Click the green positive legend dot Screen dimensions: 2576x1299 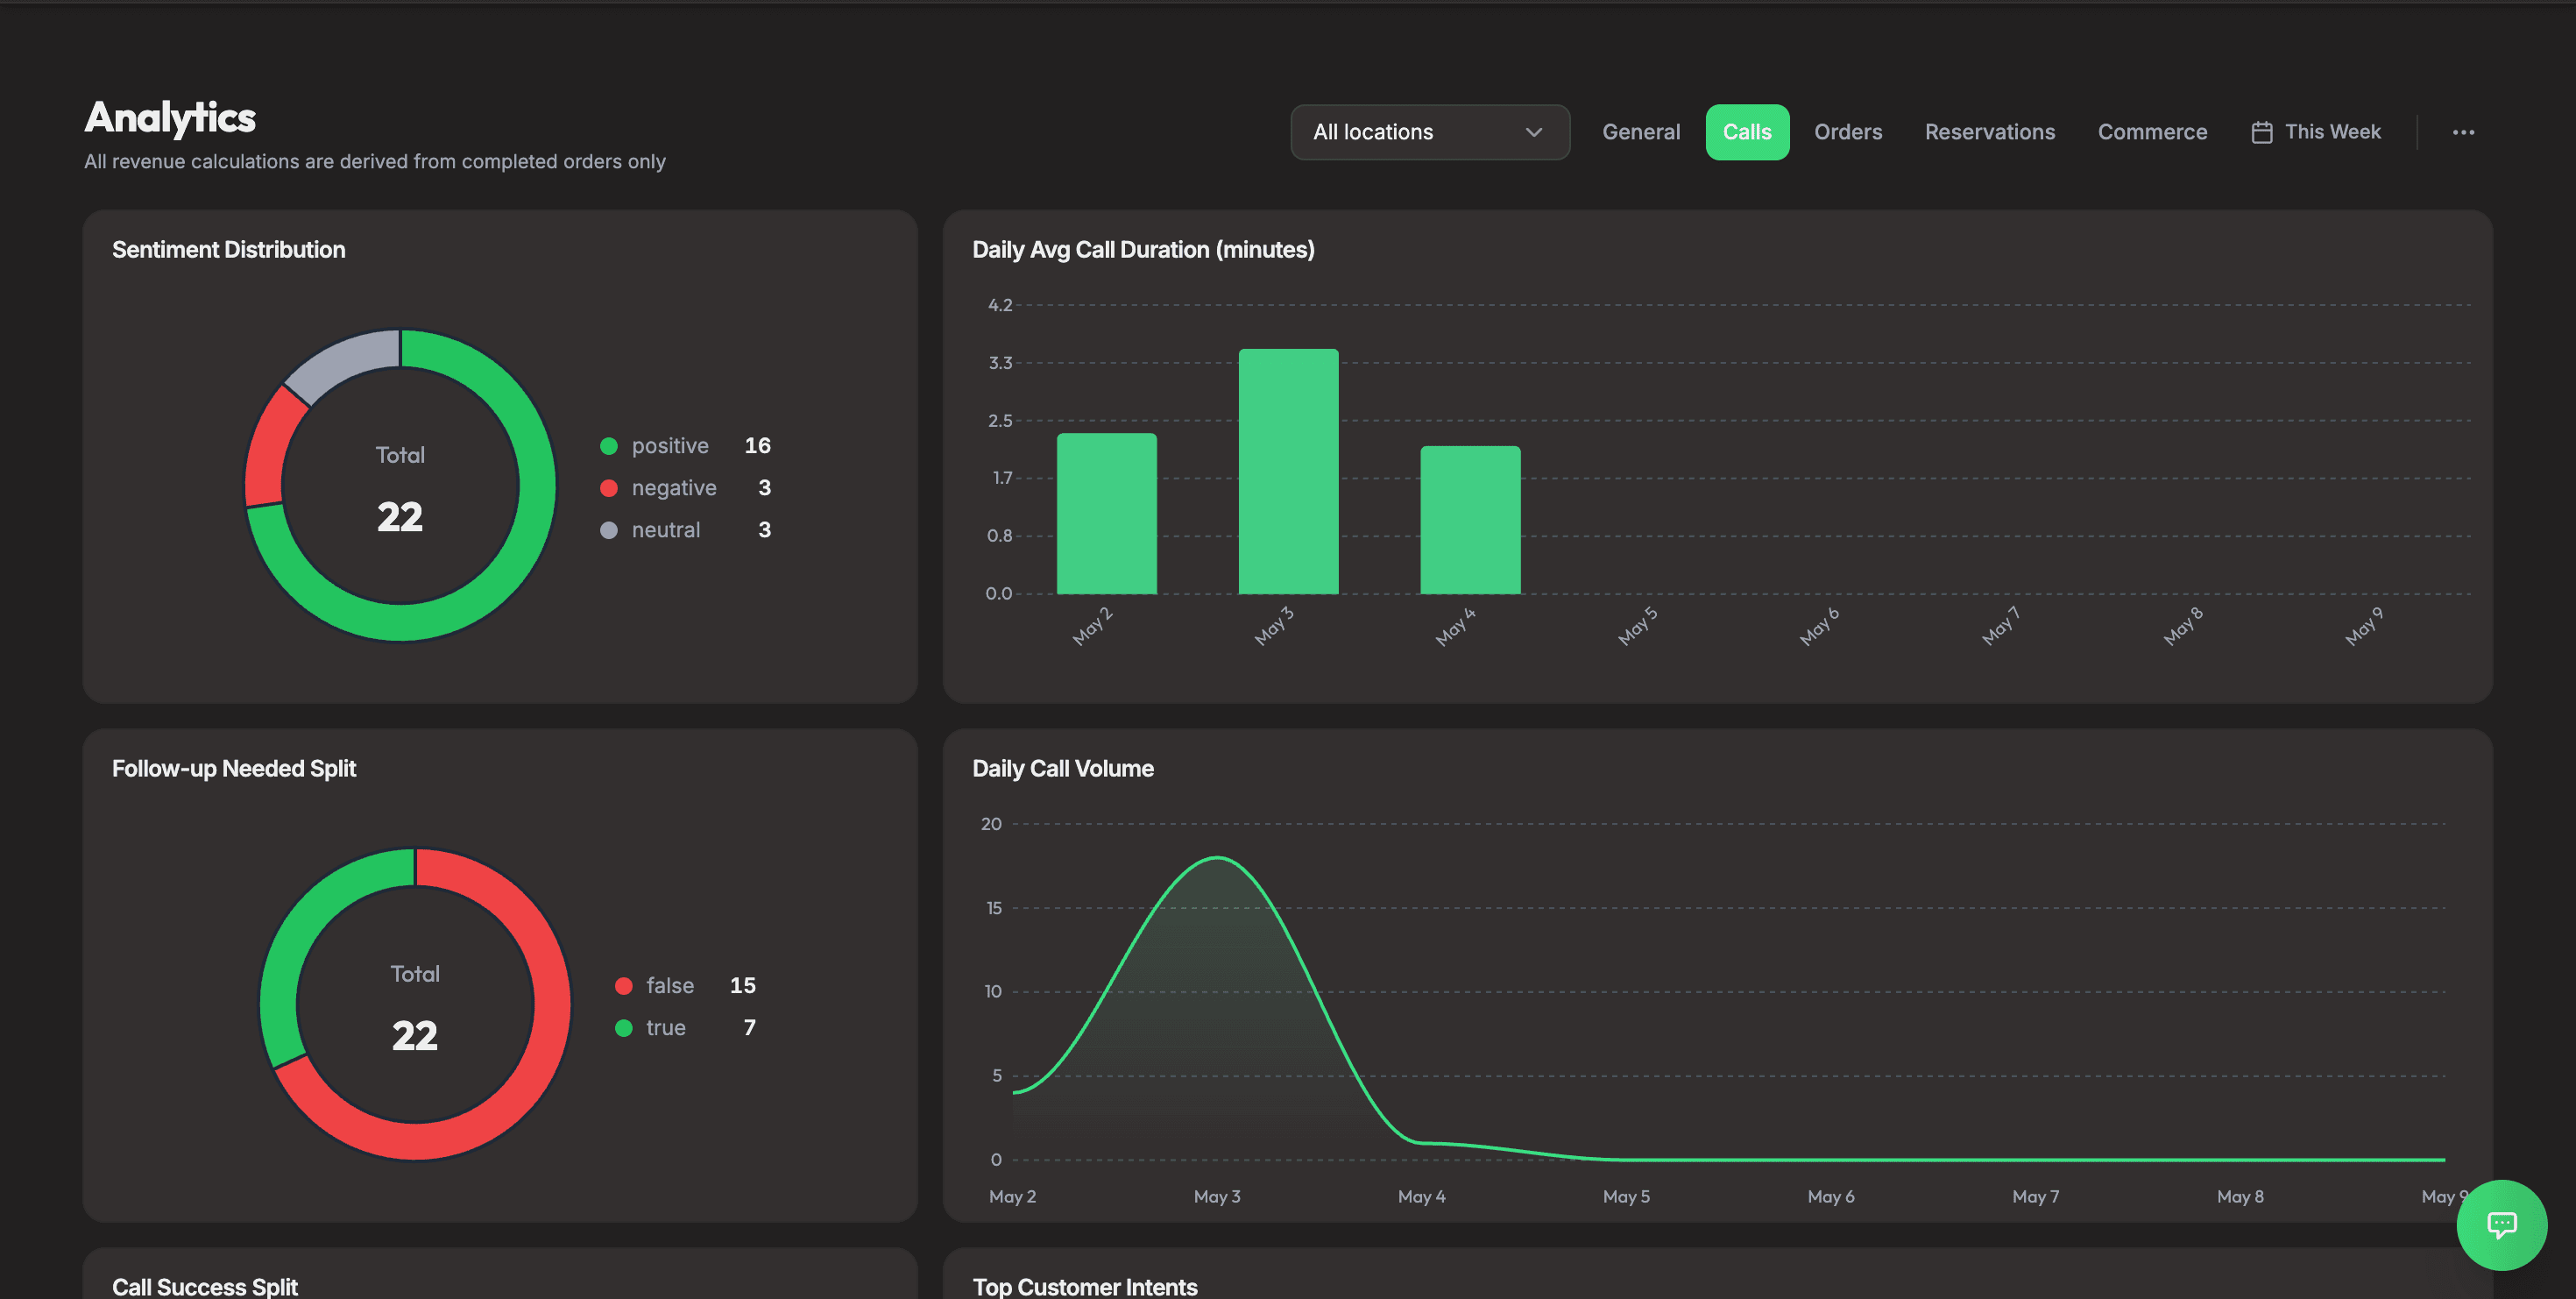pos(608,446)
